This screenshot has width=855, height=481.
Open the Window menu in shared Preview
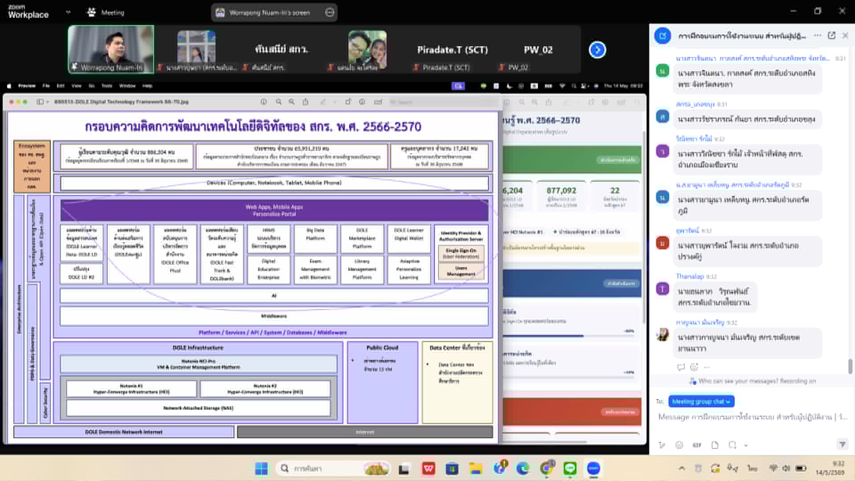click(127, 86)
